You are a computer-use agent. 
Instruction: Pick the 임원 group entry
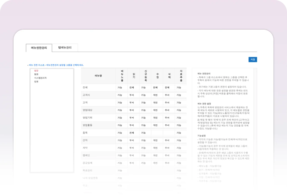coord(36,81)
